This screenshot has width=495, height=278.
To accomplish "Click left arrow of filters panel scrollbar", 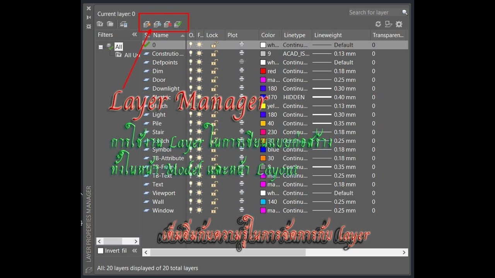I will coord(99,241).
